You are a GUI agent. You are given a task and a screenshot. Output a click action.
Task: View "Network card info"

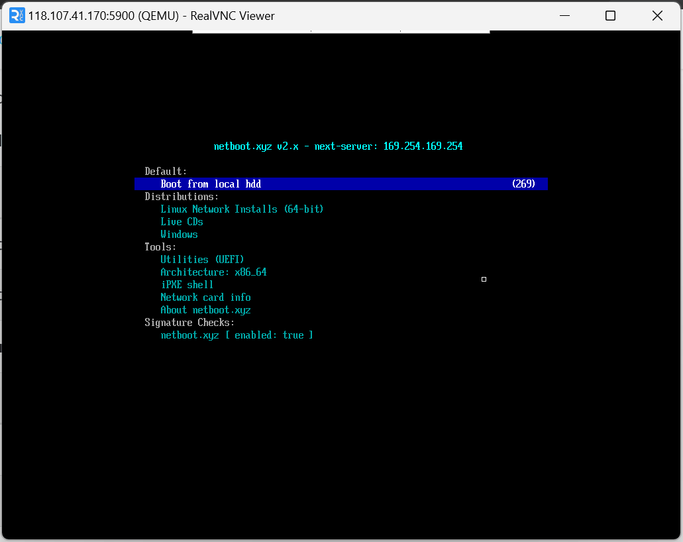pyautogui.click(x=205, y=297)
